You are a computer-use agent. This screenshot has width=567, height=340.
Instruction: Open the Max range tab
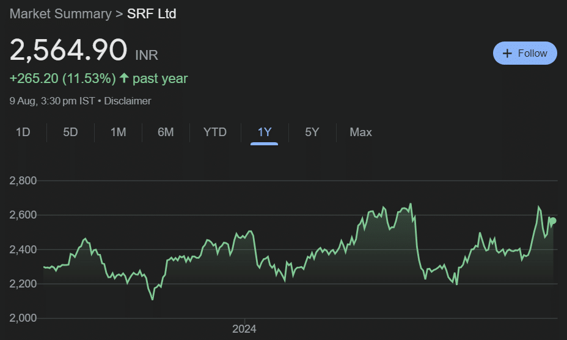[x=360, y=132]
